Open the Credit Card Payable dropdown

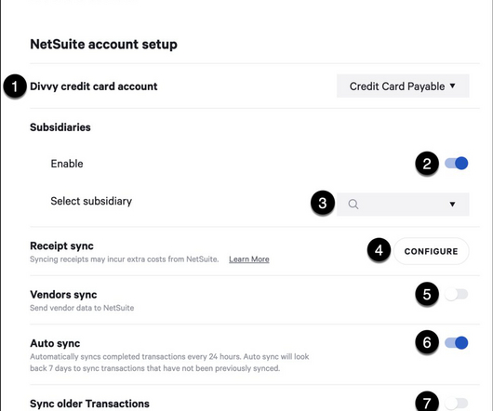[403, 86]
